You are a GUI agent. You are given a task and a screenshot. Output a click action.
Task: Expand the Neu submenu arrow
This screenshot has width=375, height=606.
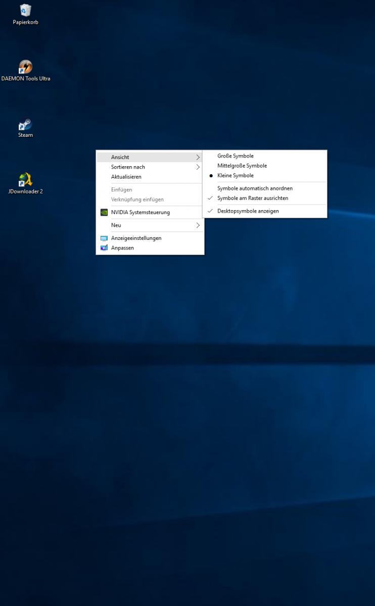[x=198, y=225]
